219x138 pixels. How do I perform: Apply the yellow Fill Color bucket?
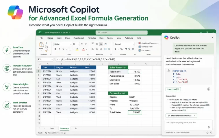point(77,49)
